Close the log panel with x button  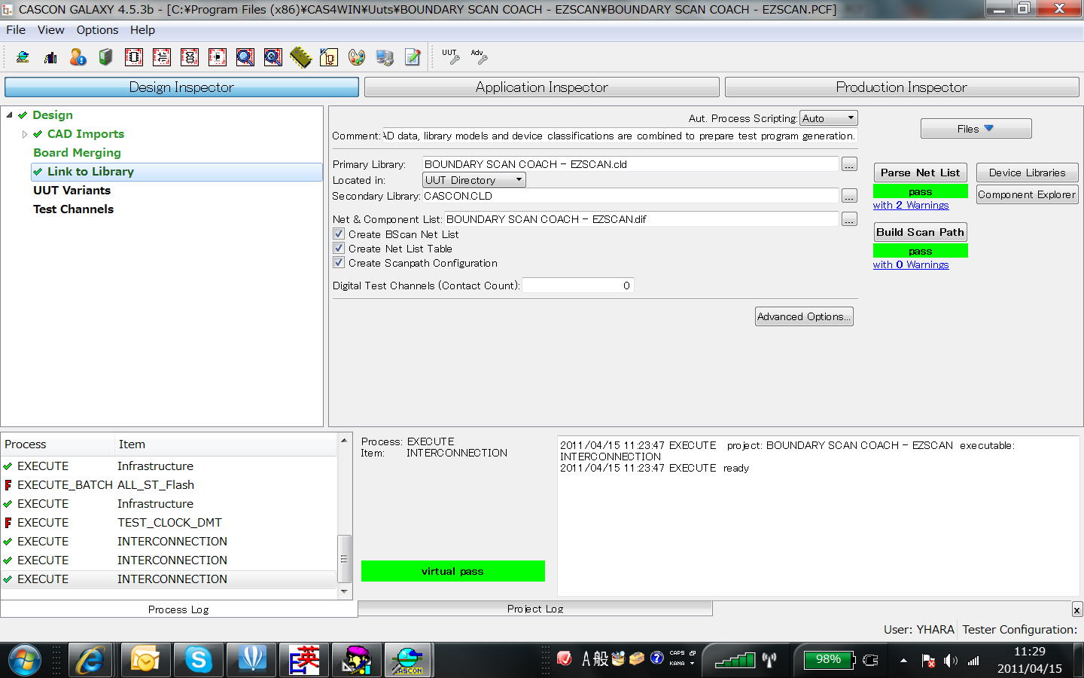coord(1076,609)
